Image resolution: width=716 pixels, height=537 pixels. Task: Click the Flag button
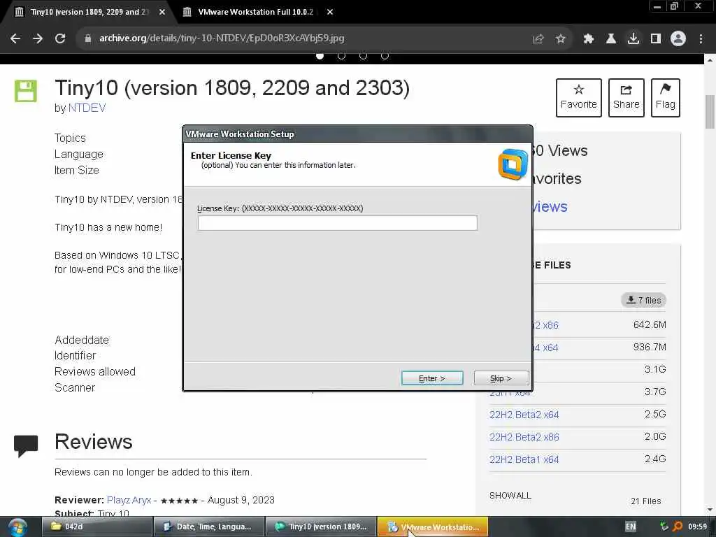pos(666,98)
